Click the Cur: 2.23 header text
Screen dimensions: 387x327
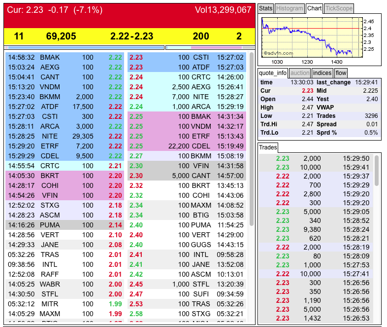(x=25, y=10)
